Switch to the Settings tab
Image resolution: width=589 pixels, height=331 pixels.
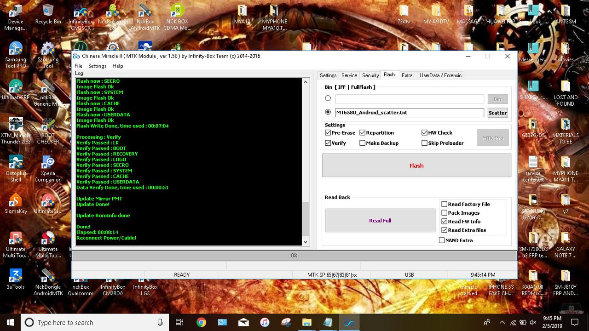point(328,75)
